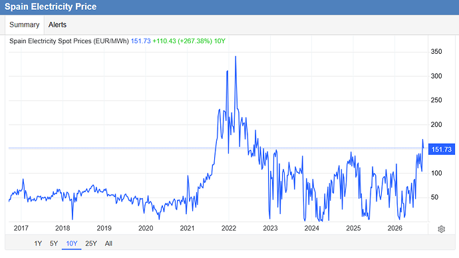Click the 151.73 current price label on axis
Image resolution: width=459 pixels, height=258 pixels.
point(442,150)
